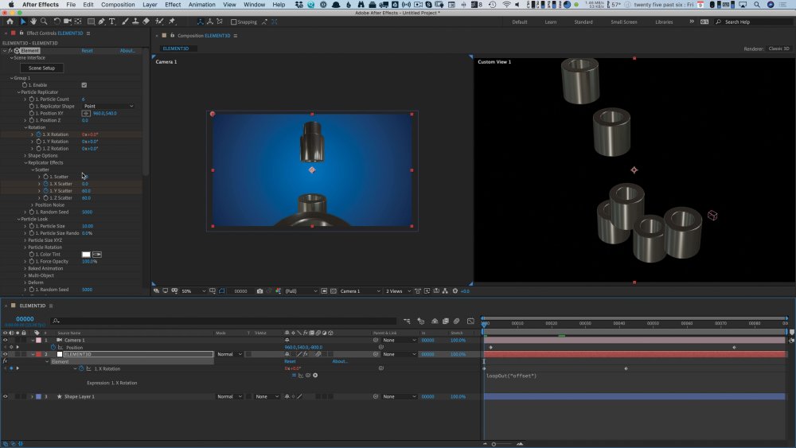Screen dimensions: 796x448
Task: Select the Type text tool
Action: click(111, 21)
